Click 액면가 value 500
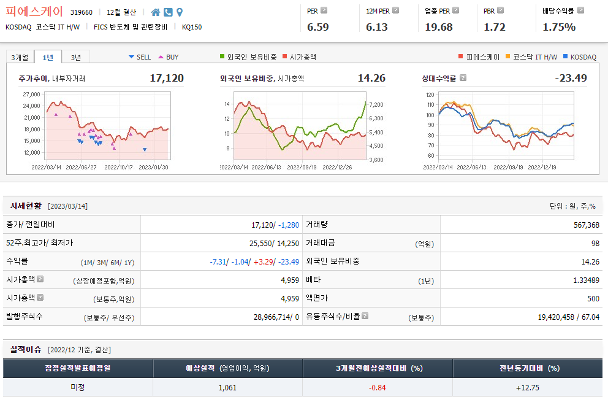This screenshot has width=608, height=402. tap(593, 299)
